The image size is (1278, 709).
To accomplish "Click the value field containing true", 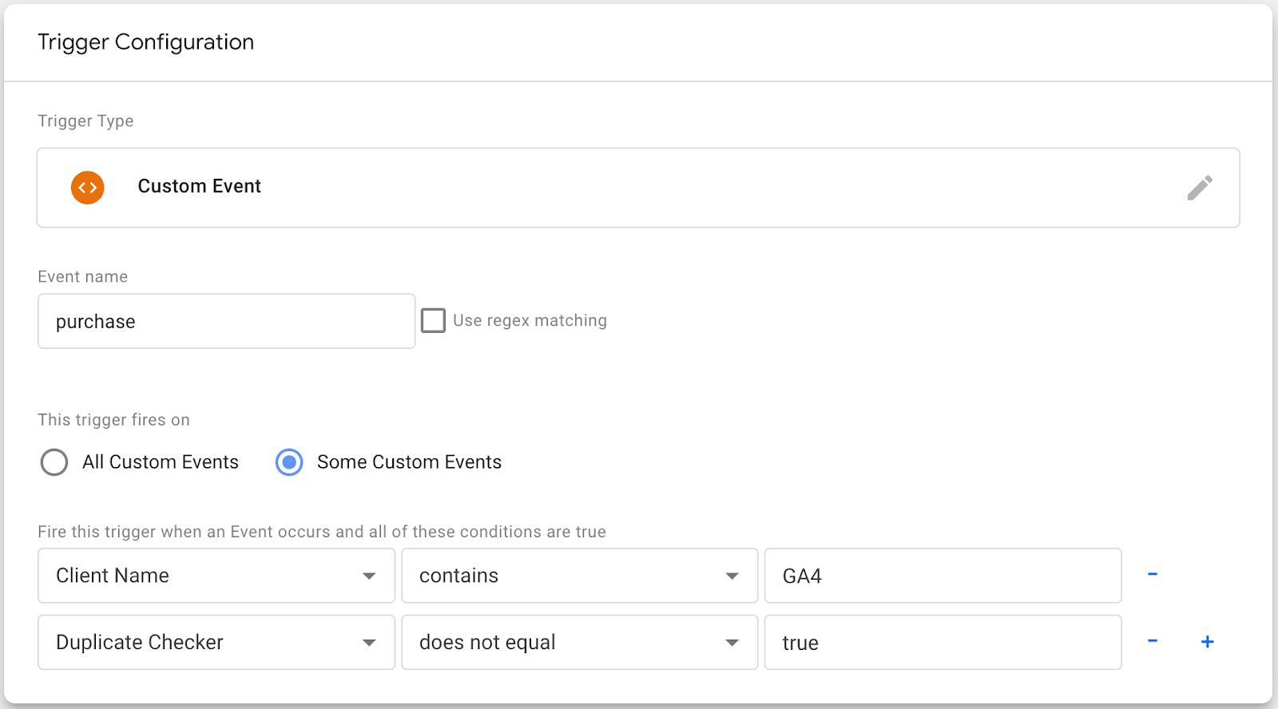I will point(943,642).
